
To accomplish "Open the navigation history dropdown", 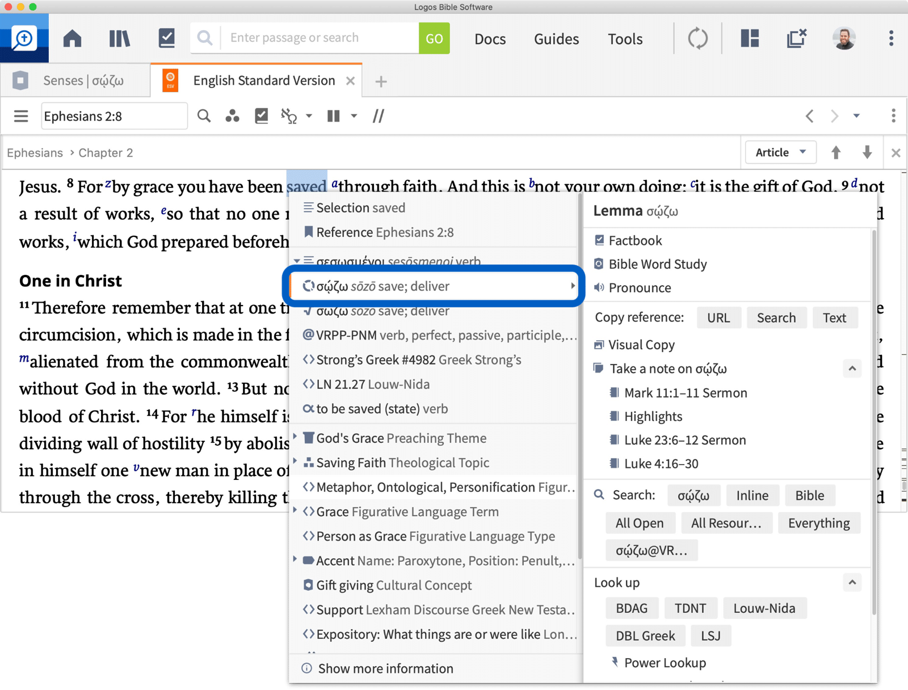I will (x=856, y=116).
